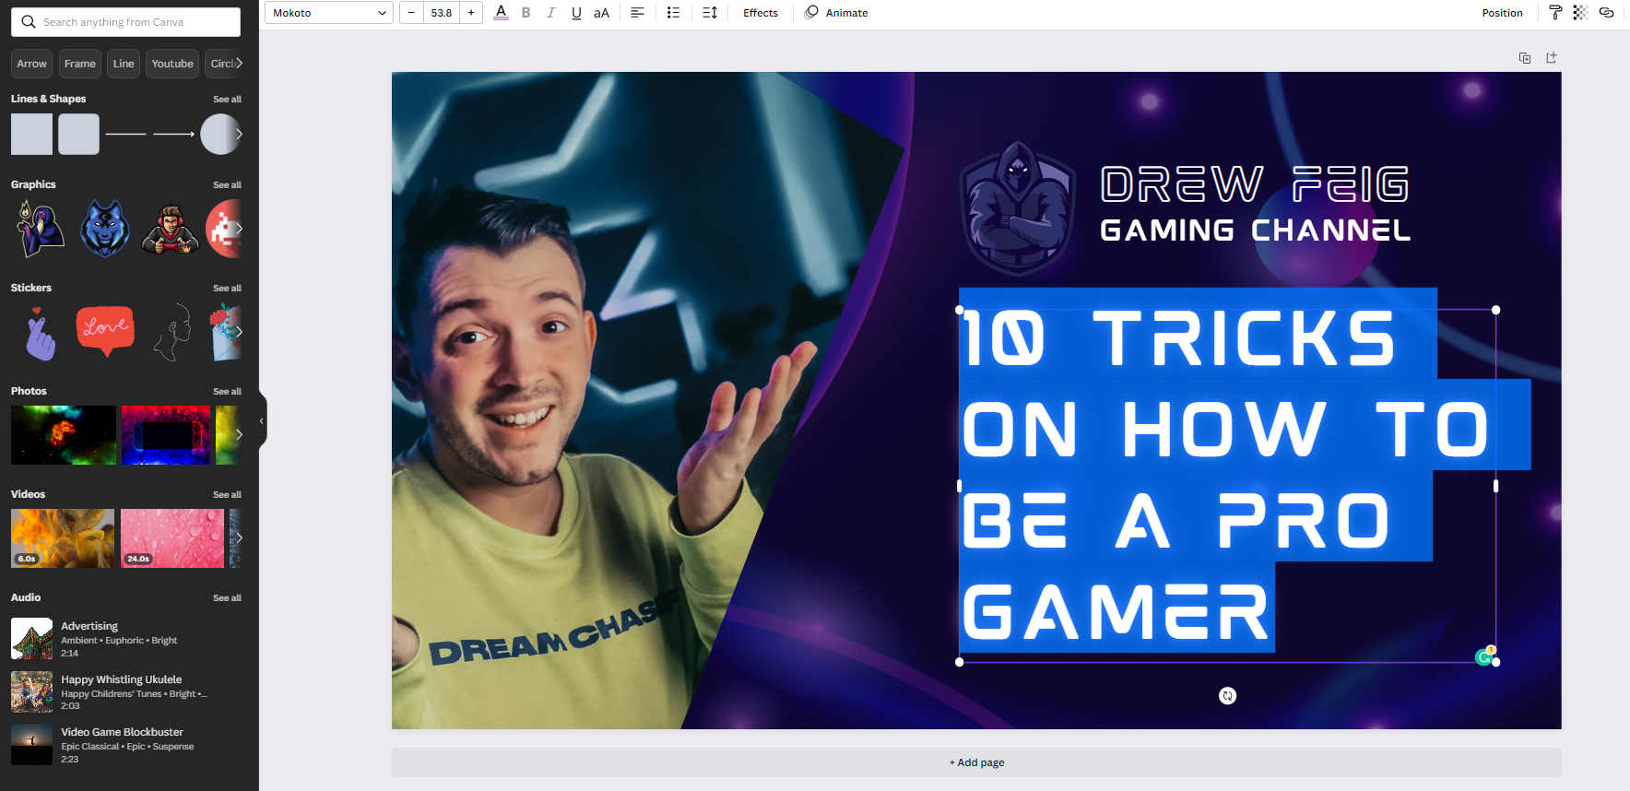Click the magnifier icon in the search box
The height and width of the screenshot is (791, 1630).
pos(29,22)
